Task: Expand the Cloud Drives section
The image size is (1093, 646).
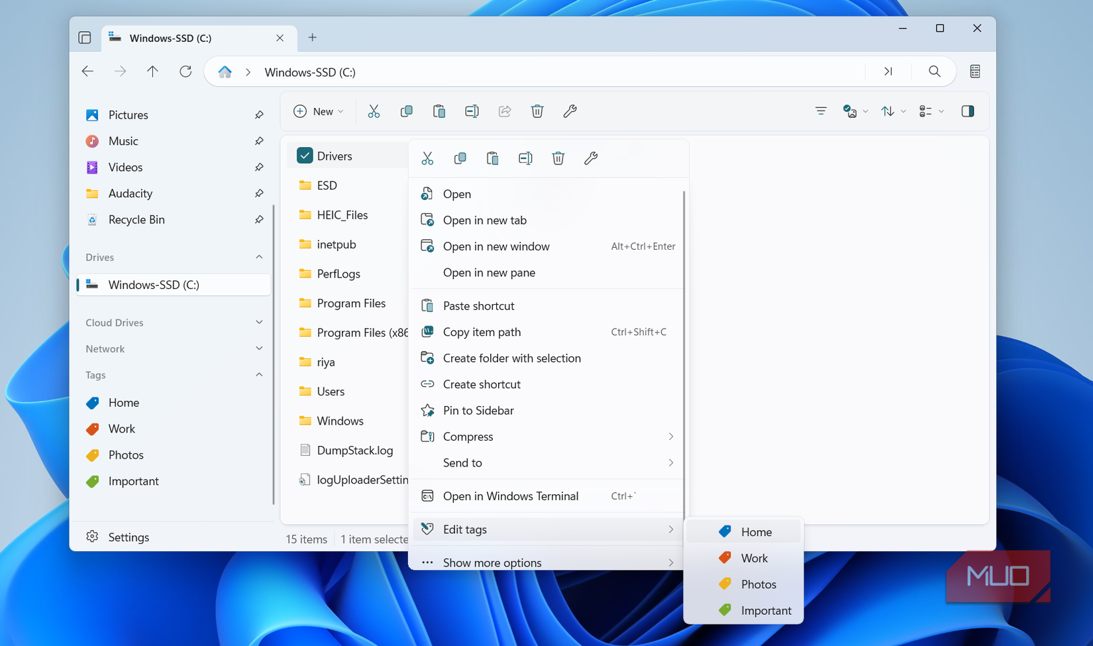Action: coord(259,323)
